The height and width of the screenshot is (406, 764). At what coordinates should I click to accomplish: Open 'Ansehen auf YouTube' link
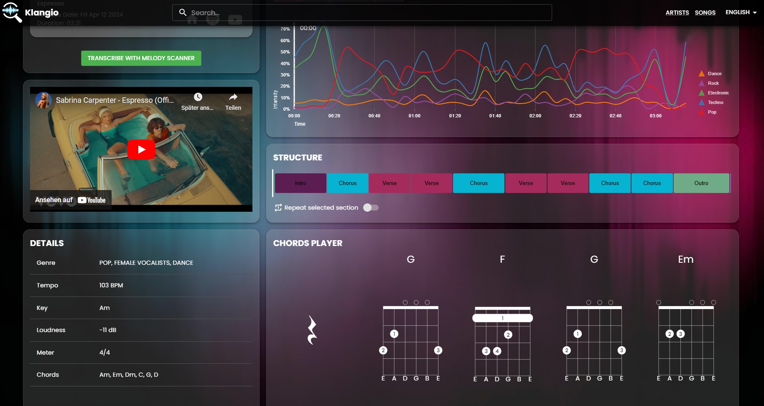pos(71,200)
